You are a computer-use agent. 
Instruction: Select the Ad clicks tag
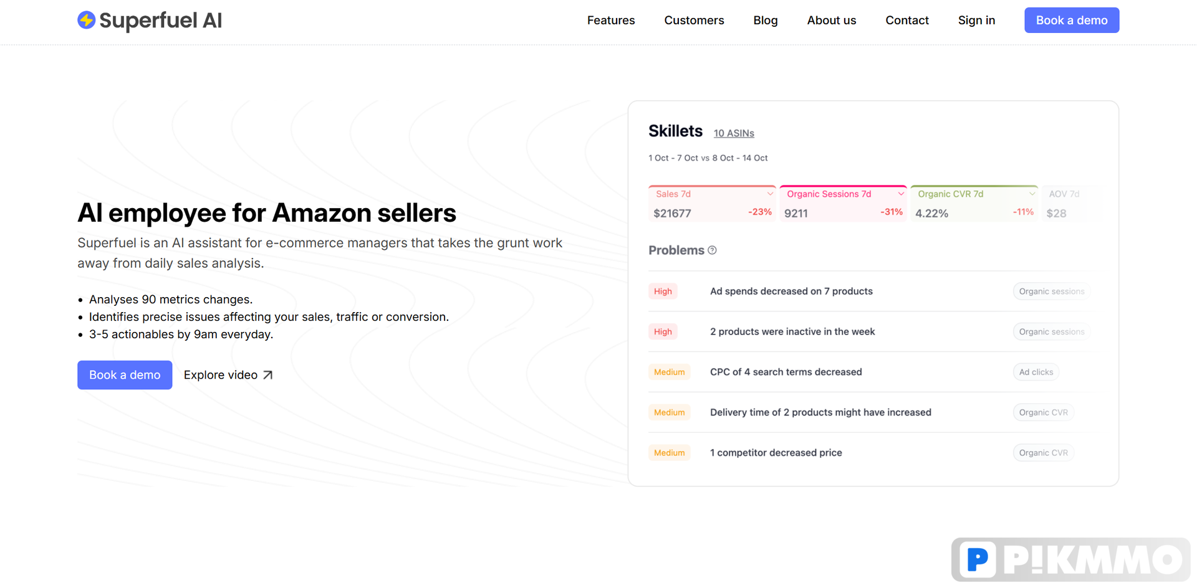1036,372
